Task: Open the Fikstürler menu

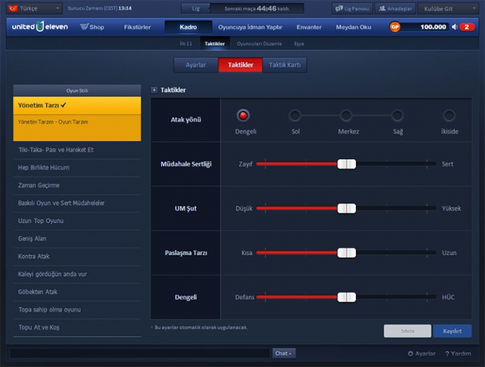Action: (x=137, y=27)
